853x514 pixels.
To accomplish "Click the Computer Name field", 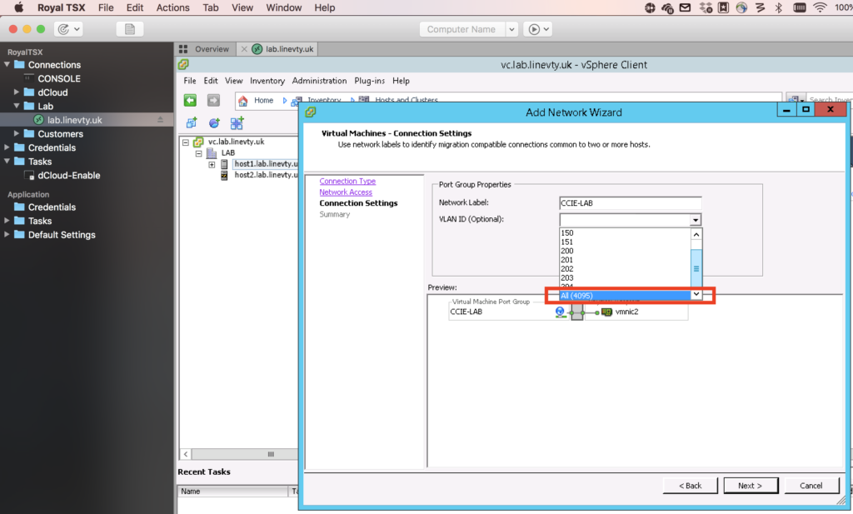I will (461, 29).
